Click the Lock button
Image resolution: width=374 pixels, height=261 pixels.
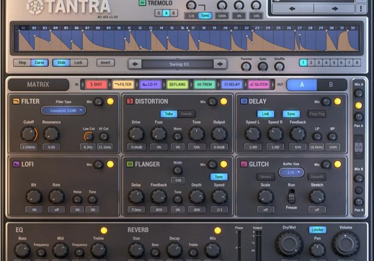pos(78,62)
